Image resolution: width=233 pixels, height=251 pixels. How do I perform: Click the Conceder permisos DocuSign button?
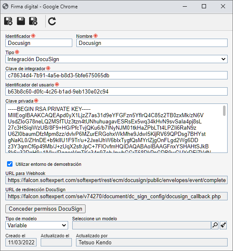45,209
